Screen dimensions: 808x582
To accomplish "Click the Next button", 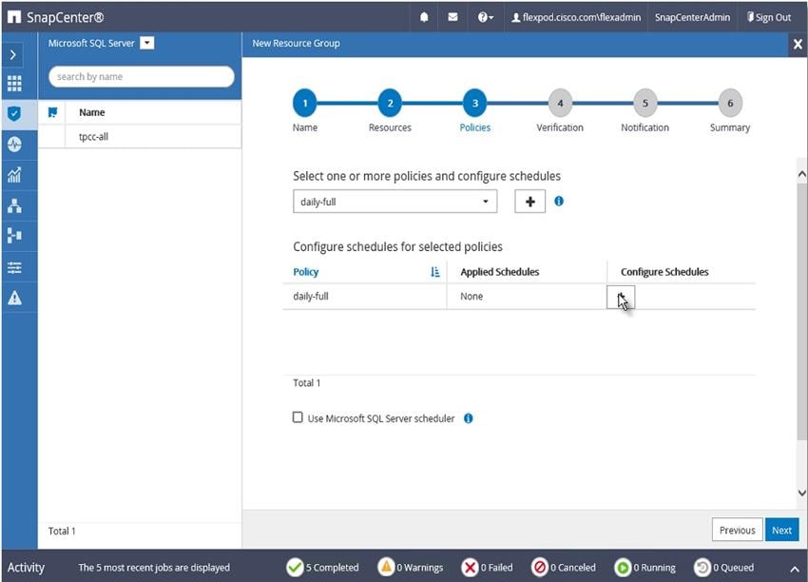I will coord(781,530).
